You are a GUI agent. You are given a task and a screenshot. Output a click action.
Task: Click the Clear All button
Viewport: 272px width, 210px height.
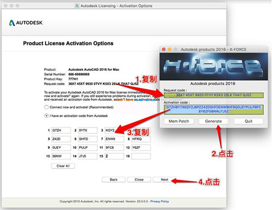coord(63,166)
